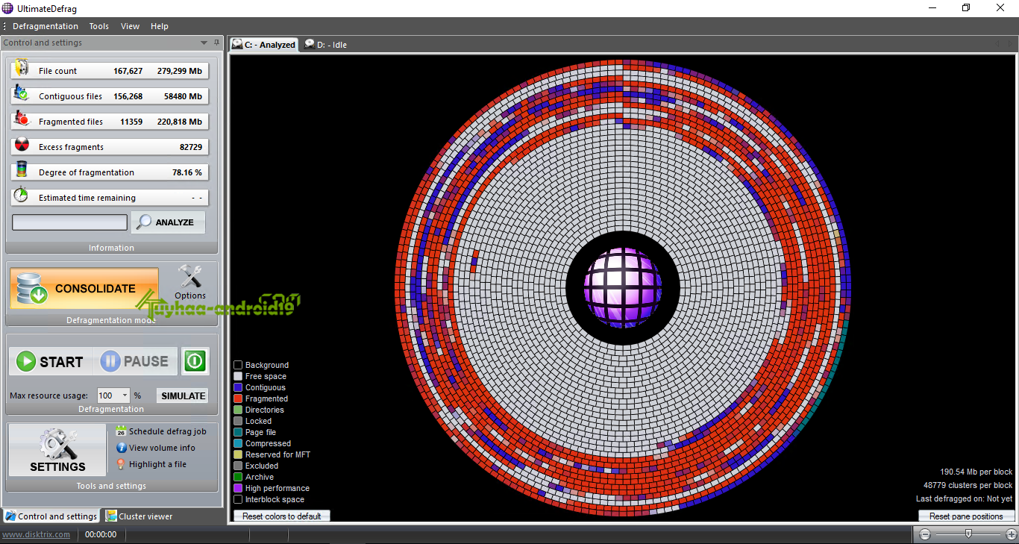The width and height of the screenshot is (1019, 544).
Task: Click the green power button beside PAUSE
Action: 195,361
